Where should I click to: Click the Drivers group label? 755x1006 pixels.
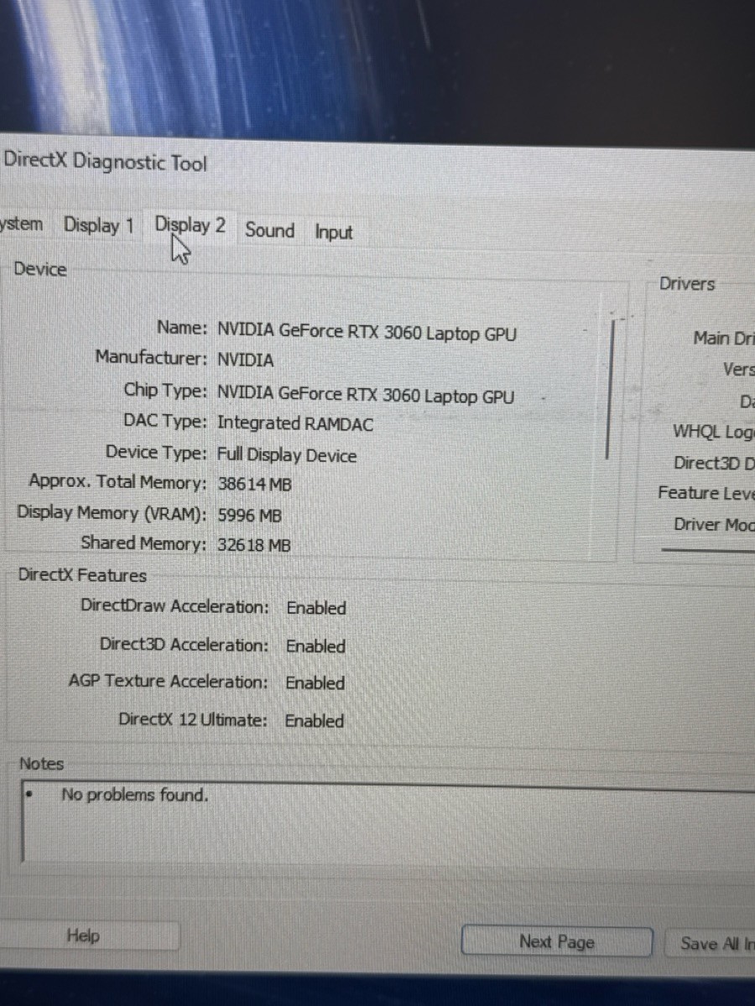(x=687, y=284)
